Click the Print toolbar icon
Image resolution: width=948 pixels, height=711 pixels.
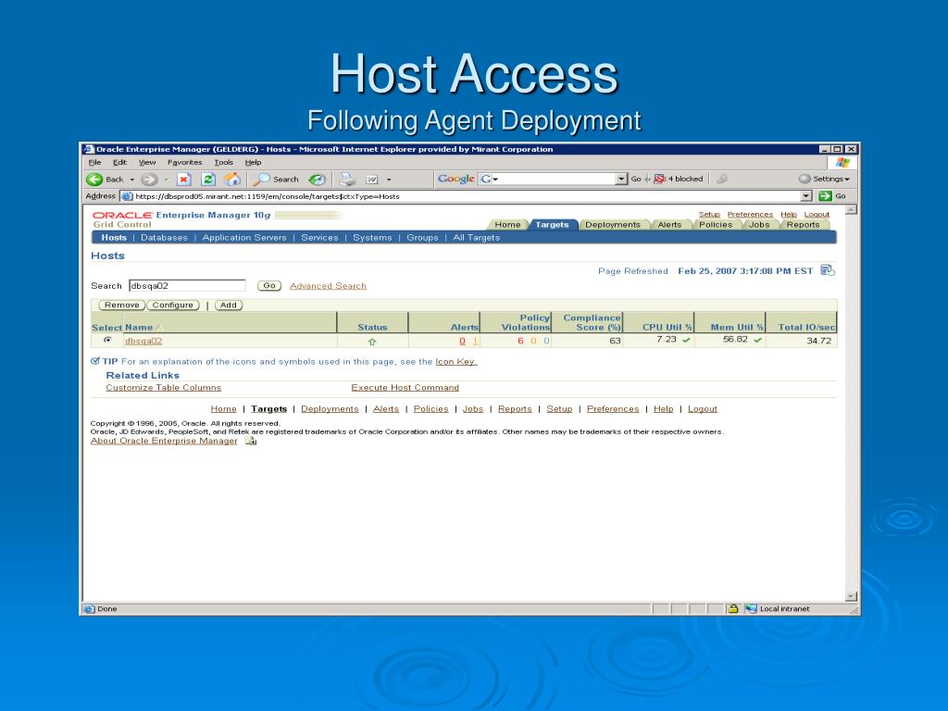click(x=347, y=179)
